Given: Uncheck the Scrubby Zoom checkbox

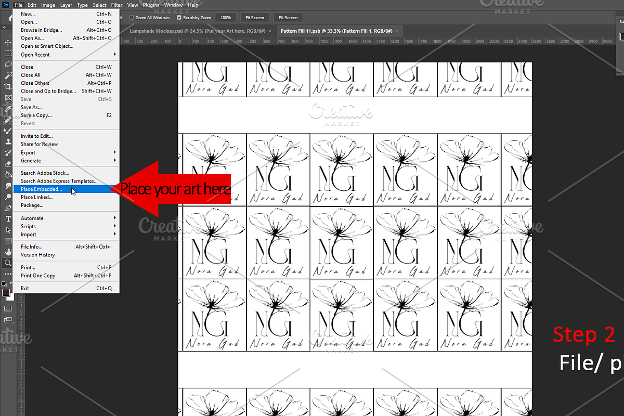Looking at the screenshot, I should click(179, 18).
